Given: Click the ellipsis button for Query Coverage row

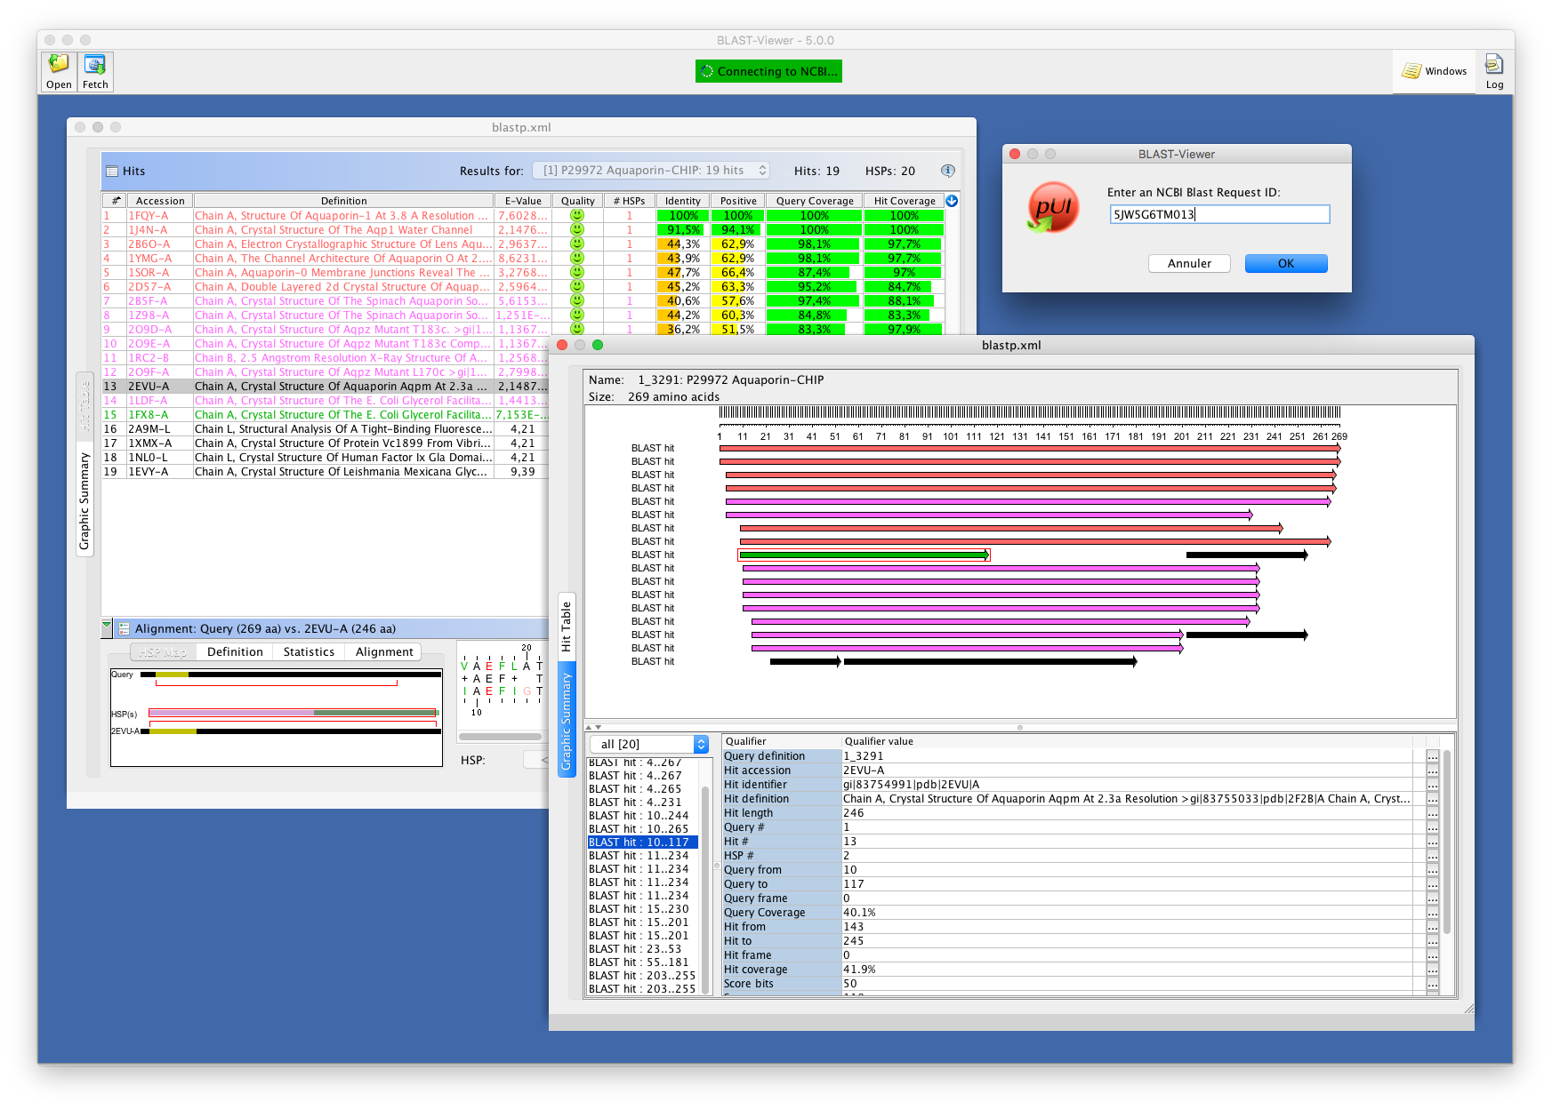Looking at the screenshot, I should point(1432,913).
